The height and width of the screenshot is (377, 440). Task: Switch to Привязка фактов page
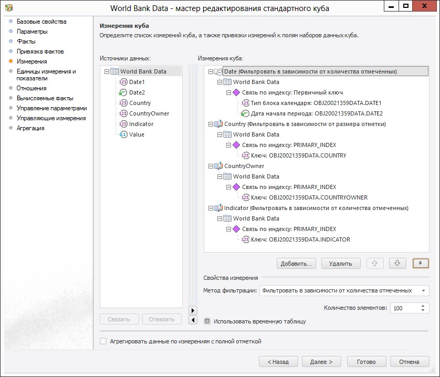coord(40,51)
